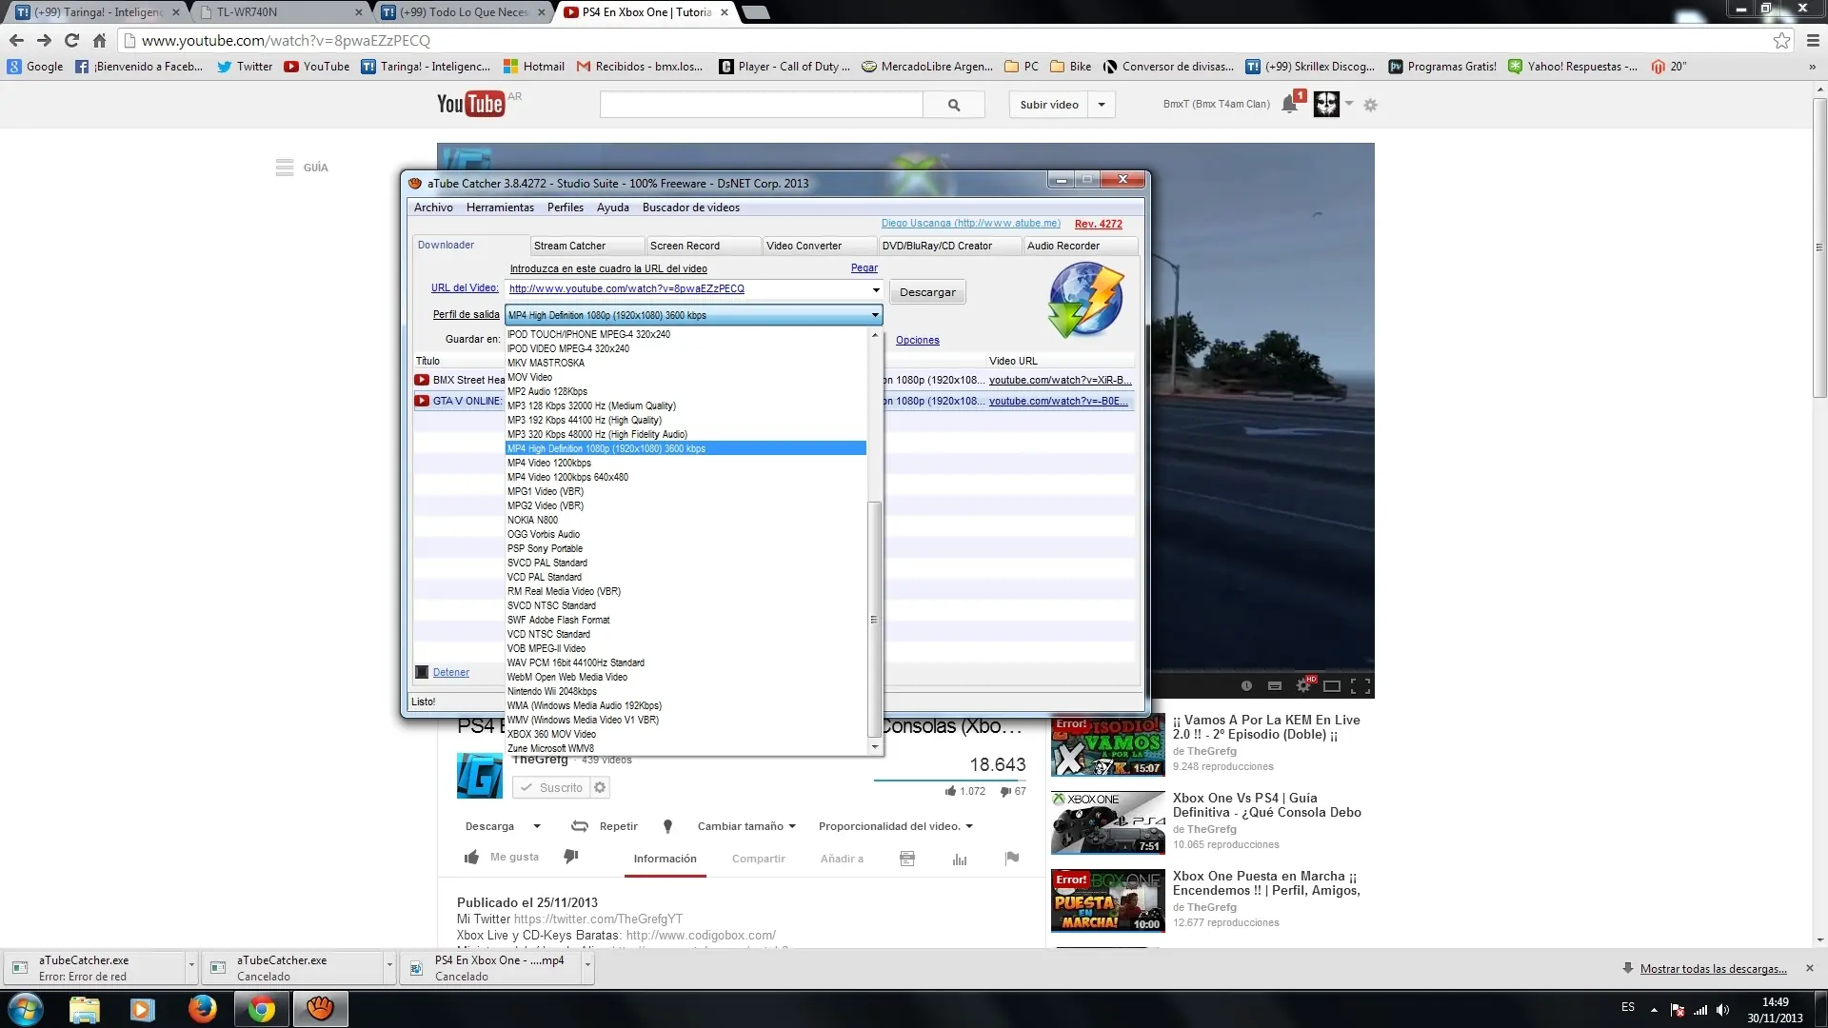The width and height of the screenshot is (1828, 1028).
Task: Click the Windows Start orb
Action: point(25,1008)
